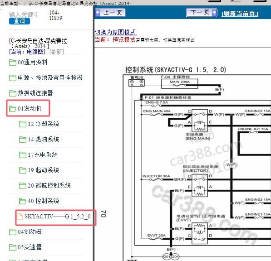271x261 pixels.
Task: Click the C-长安马自达-昂克赛拉 vehicle heading
Action: click(38, 43)
